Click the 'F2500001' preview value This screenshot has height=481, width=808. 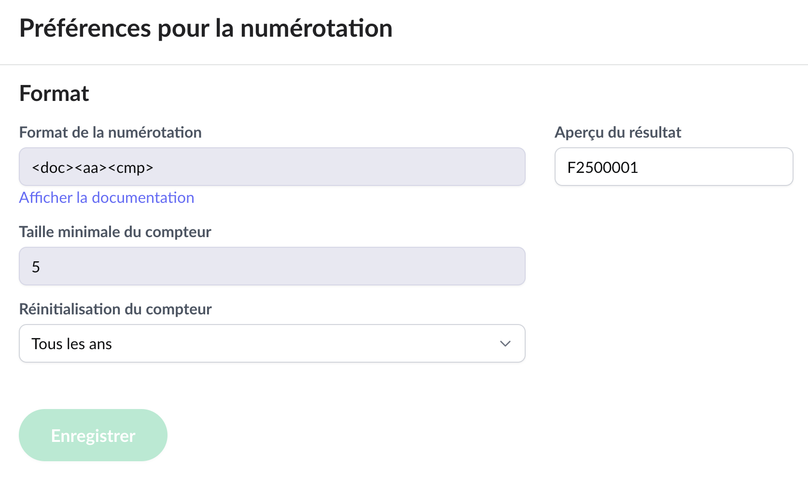tap(602, 168)
